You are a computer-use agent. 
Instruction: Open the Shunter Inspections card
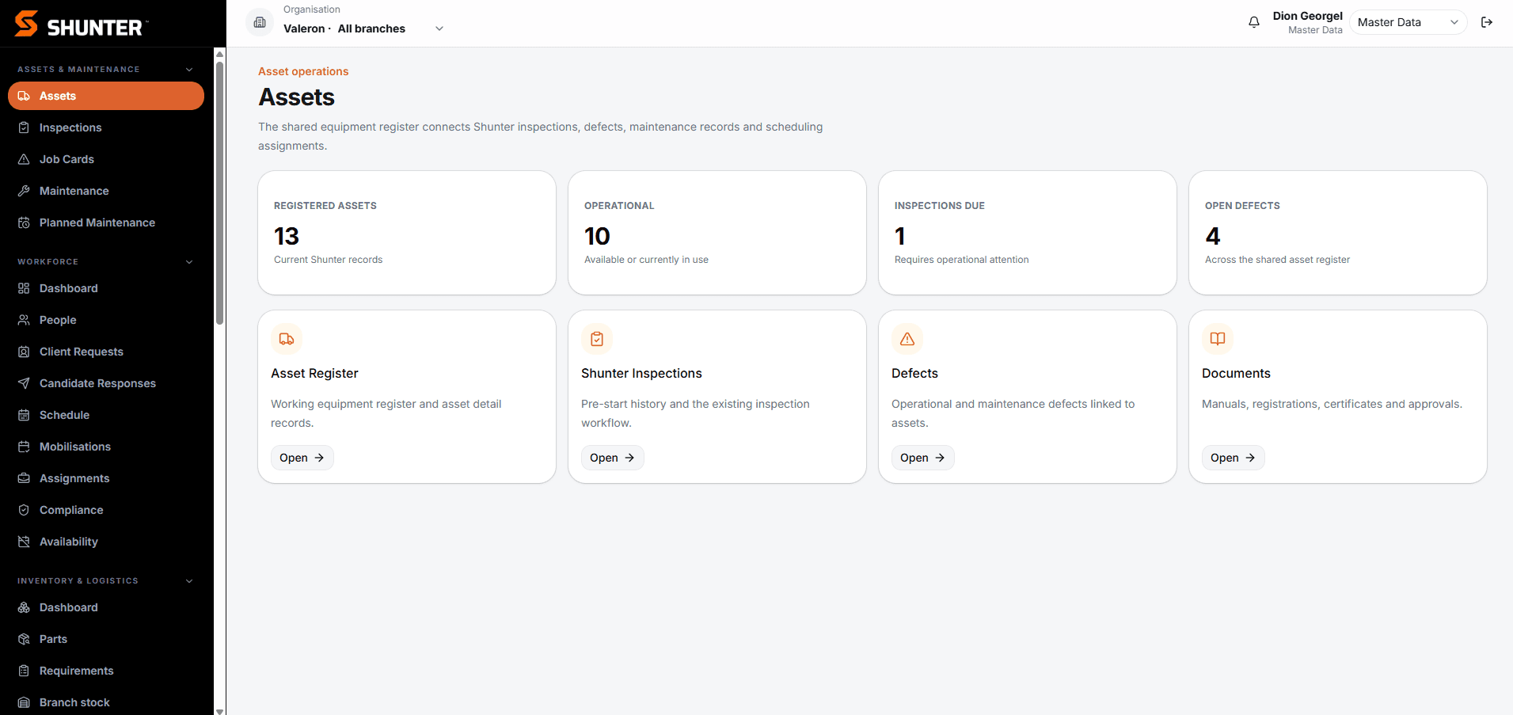click(x=612, y=458)
